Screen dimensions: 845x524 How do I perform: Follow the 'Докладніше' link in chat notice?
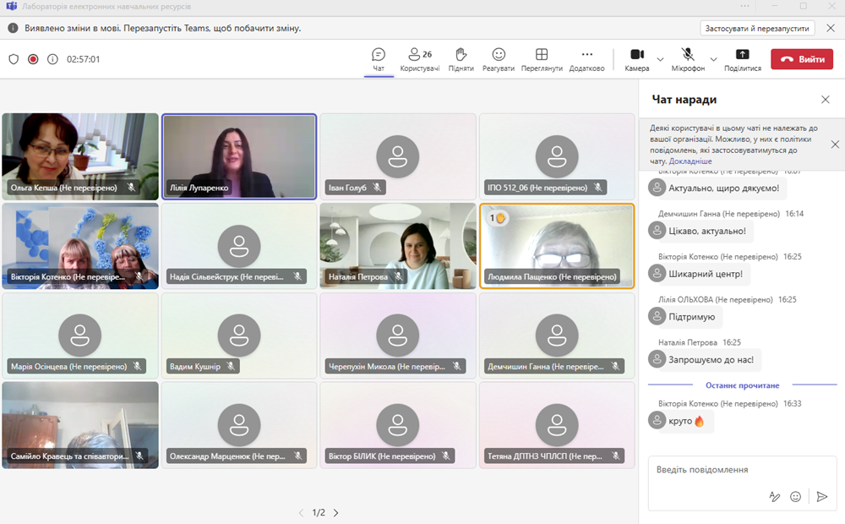click(x=690, y=161)
